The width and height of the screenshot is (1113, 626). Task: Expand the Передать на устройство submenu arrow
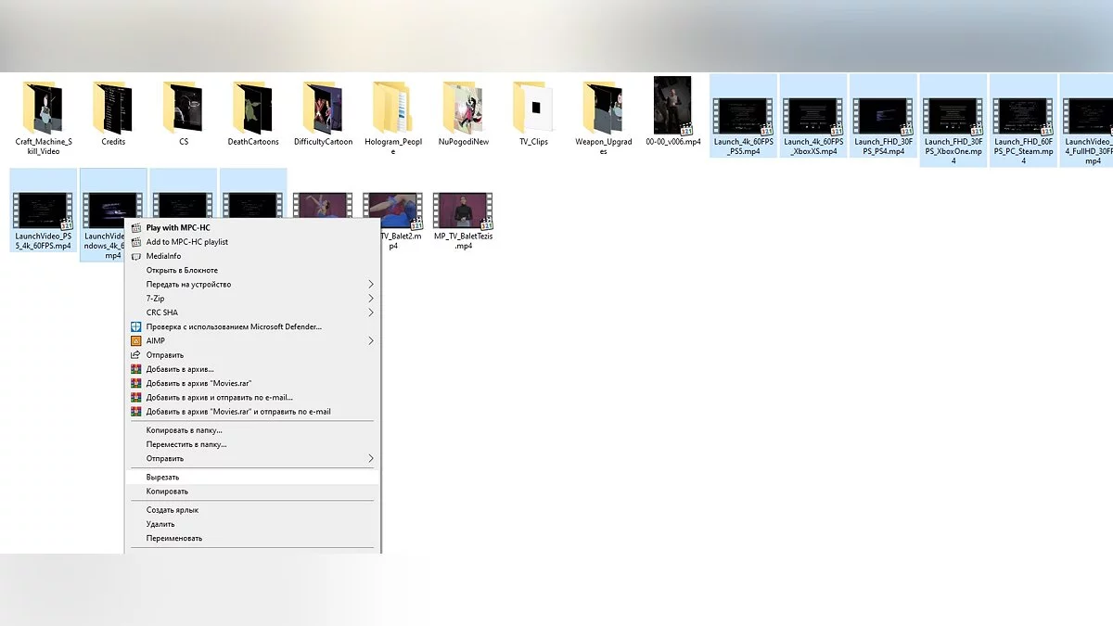(371, 284)
